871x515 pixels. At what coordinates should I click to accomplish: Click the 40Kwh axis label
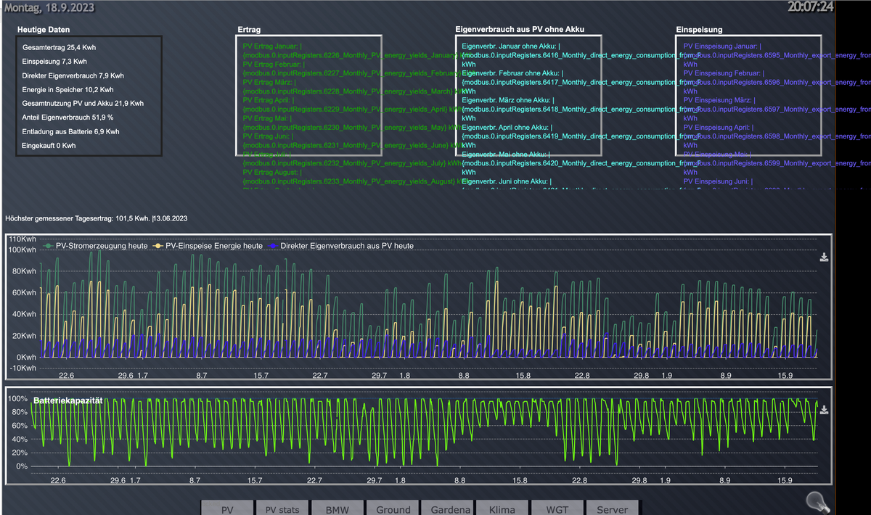point(23,314)
